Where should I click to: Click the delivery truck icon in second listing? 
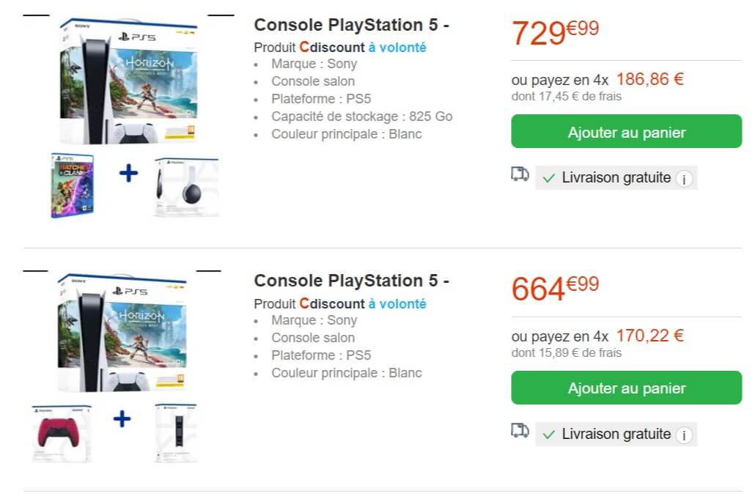(520, 431)
